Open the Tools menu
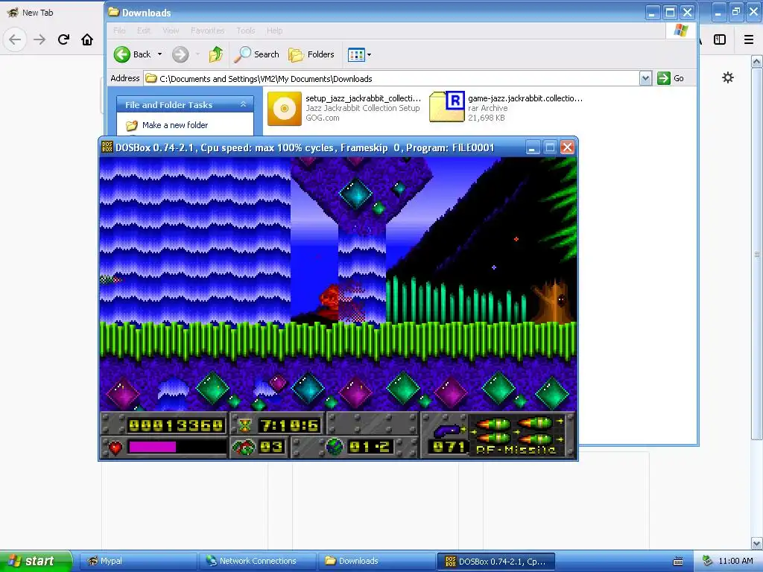This screenshot has width=763, height=572. (246, 31)
